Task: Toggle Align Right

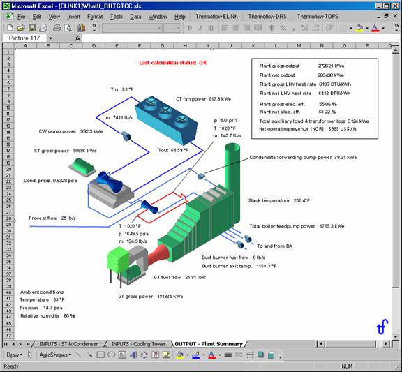Action: 247,28
